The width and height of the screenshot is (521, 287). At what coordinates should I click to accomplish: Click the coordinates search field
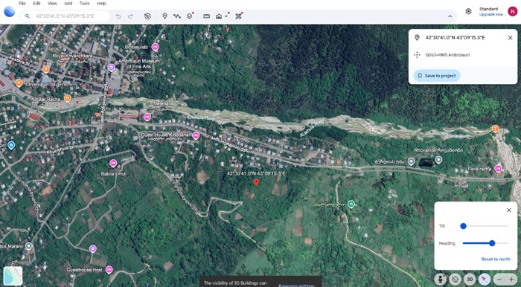pos(66,16)
